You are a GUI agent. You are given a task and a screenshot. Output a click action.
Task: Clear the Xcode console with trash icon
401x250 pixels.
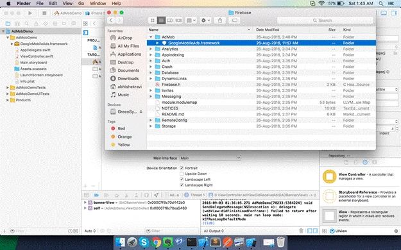point(302,231)
